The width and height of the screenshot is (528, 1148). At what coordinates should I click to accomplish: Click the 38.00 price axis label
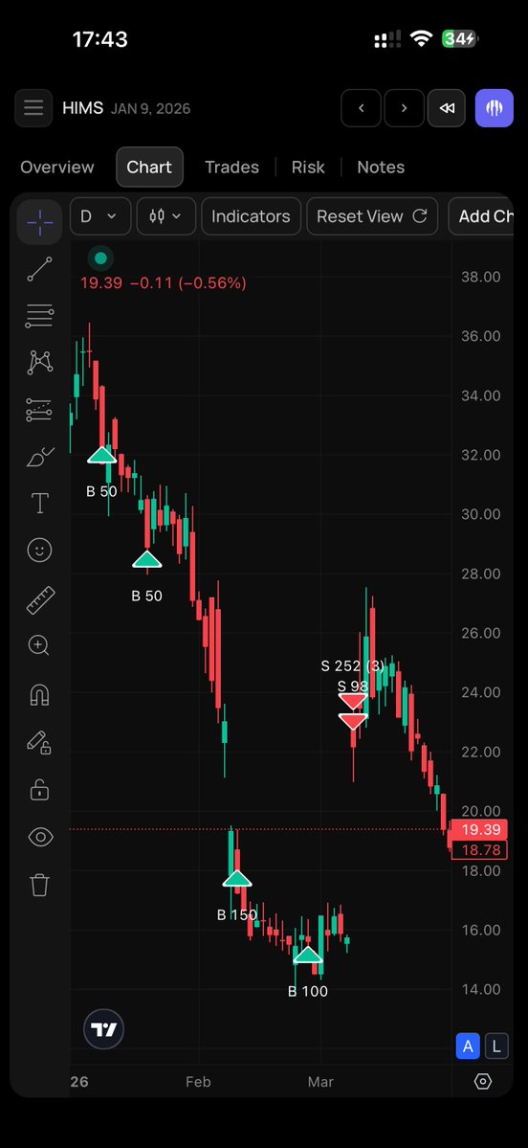pos(481,277)
